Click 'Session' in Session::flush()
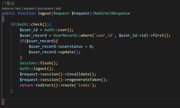Viewport: 180px width, 108px height. pos(28,63)
